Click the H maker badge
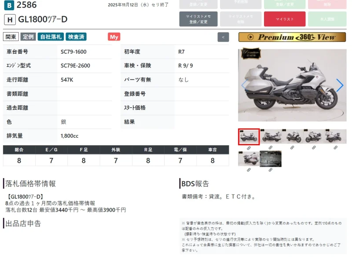 (10, 20)
